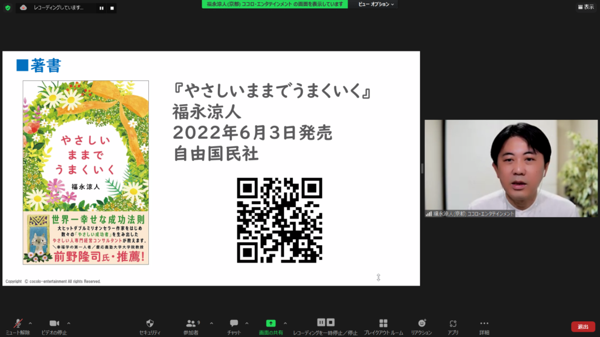Expand audio options arrow beside the microphone
Image resolution: width=600 pixels, height=337 pixels.
(30, 323)
